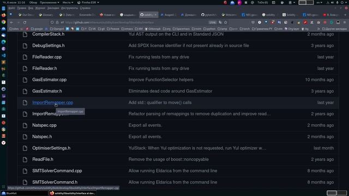Image resolution: width=349 pixels, height=196 pixels.
Task: Click the file icon beside SMTSolverCommand.cpp
Action: point(25,171)
